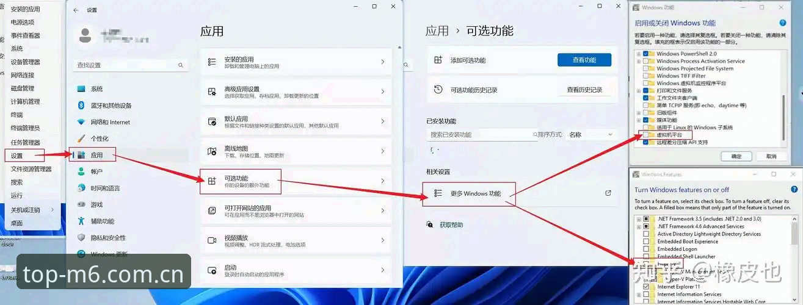Uncheck Windows PowerShell 2.0 checkbox

coord(646,54)
